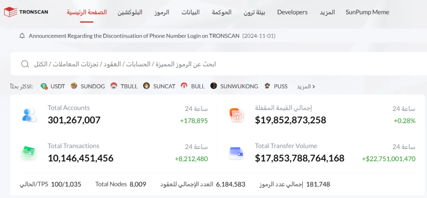Open the phone number login announcement

pos(134,36)
